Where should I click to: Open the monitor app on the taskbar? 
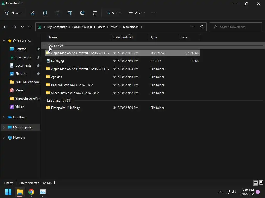(43, 192)
